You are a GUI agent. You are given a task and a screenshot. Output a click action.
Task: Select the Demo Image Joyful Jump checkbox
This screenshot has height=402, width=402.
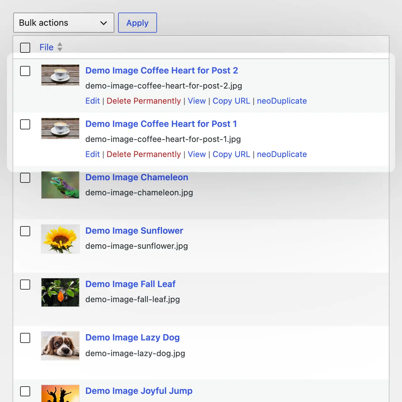[x=25, y=391]
